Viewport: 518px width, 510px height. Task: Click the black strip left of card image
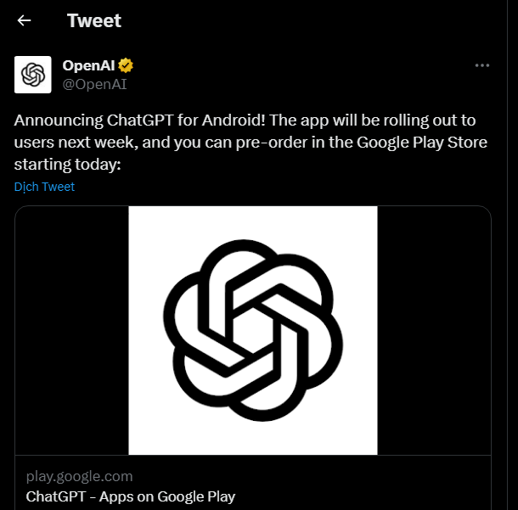click(x=72, y=331)
